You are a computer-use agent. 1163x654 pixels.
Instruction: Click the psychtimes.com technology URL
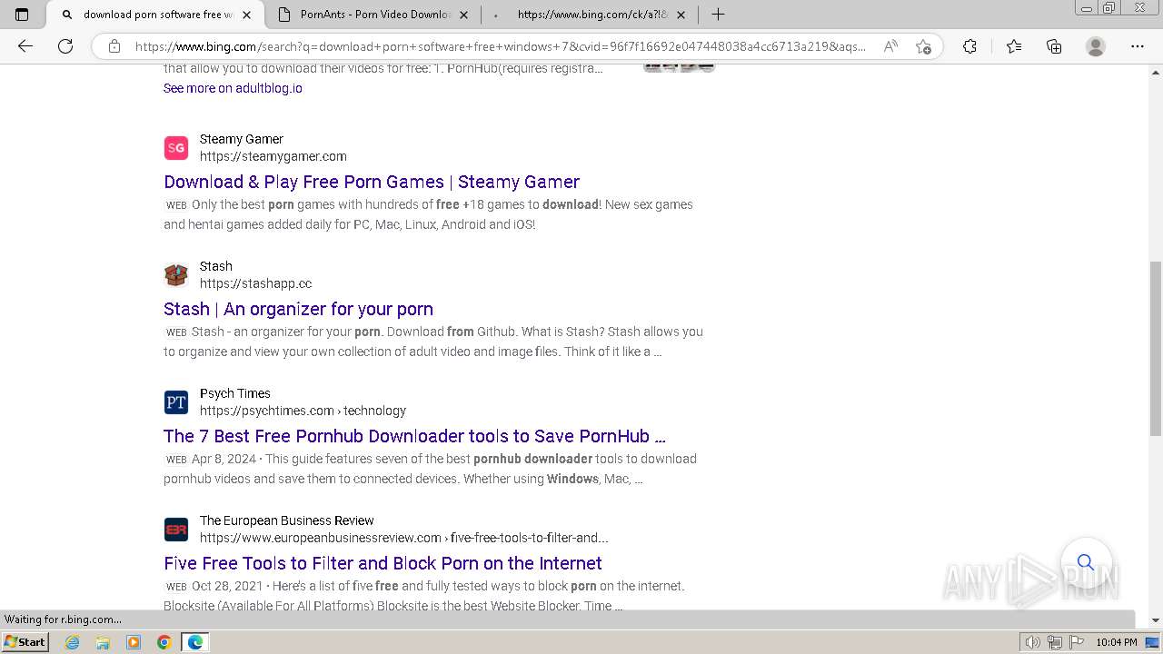click(x=303, y=411)
